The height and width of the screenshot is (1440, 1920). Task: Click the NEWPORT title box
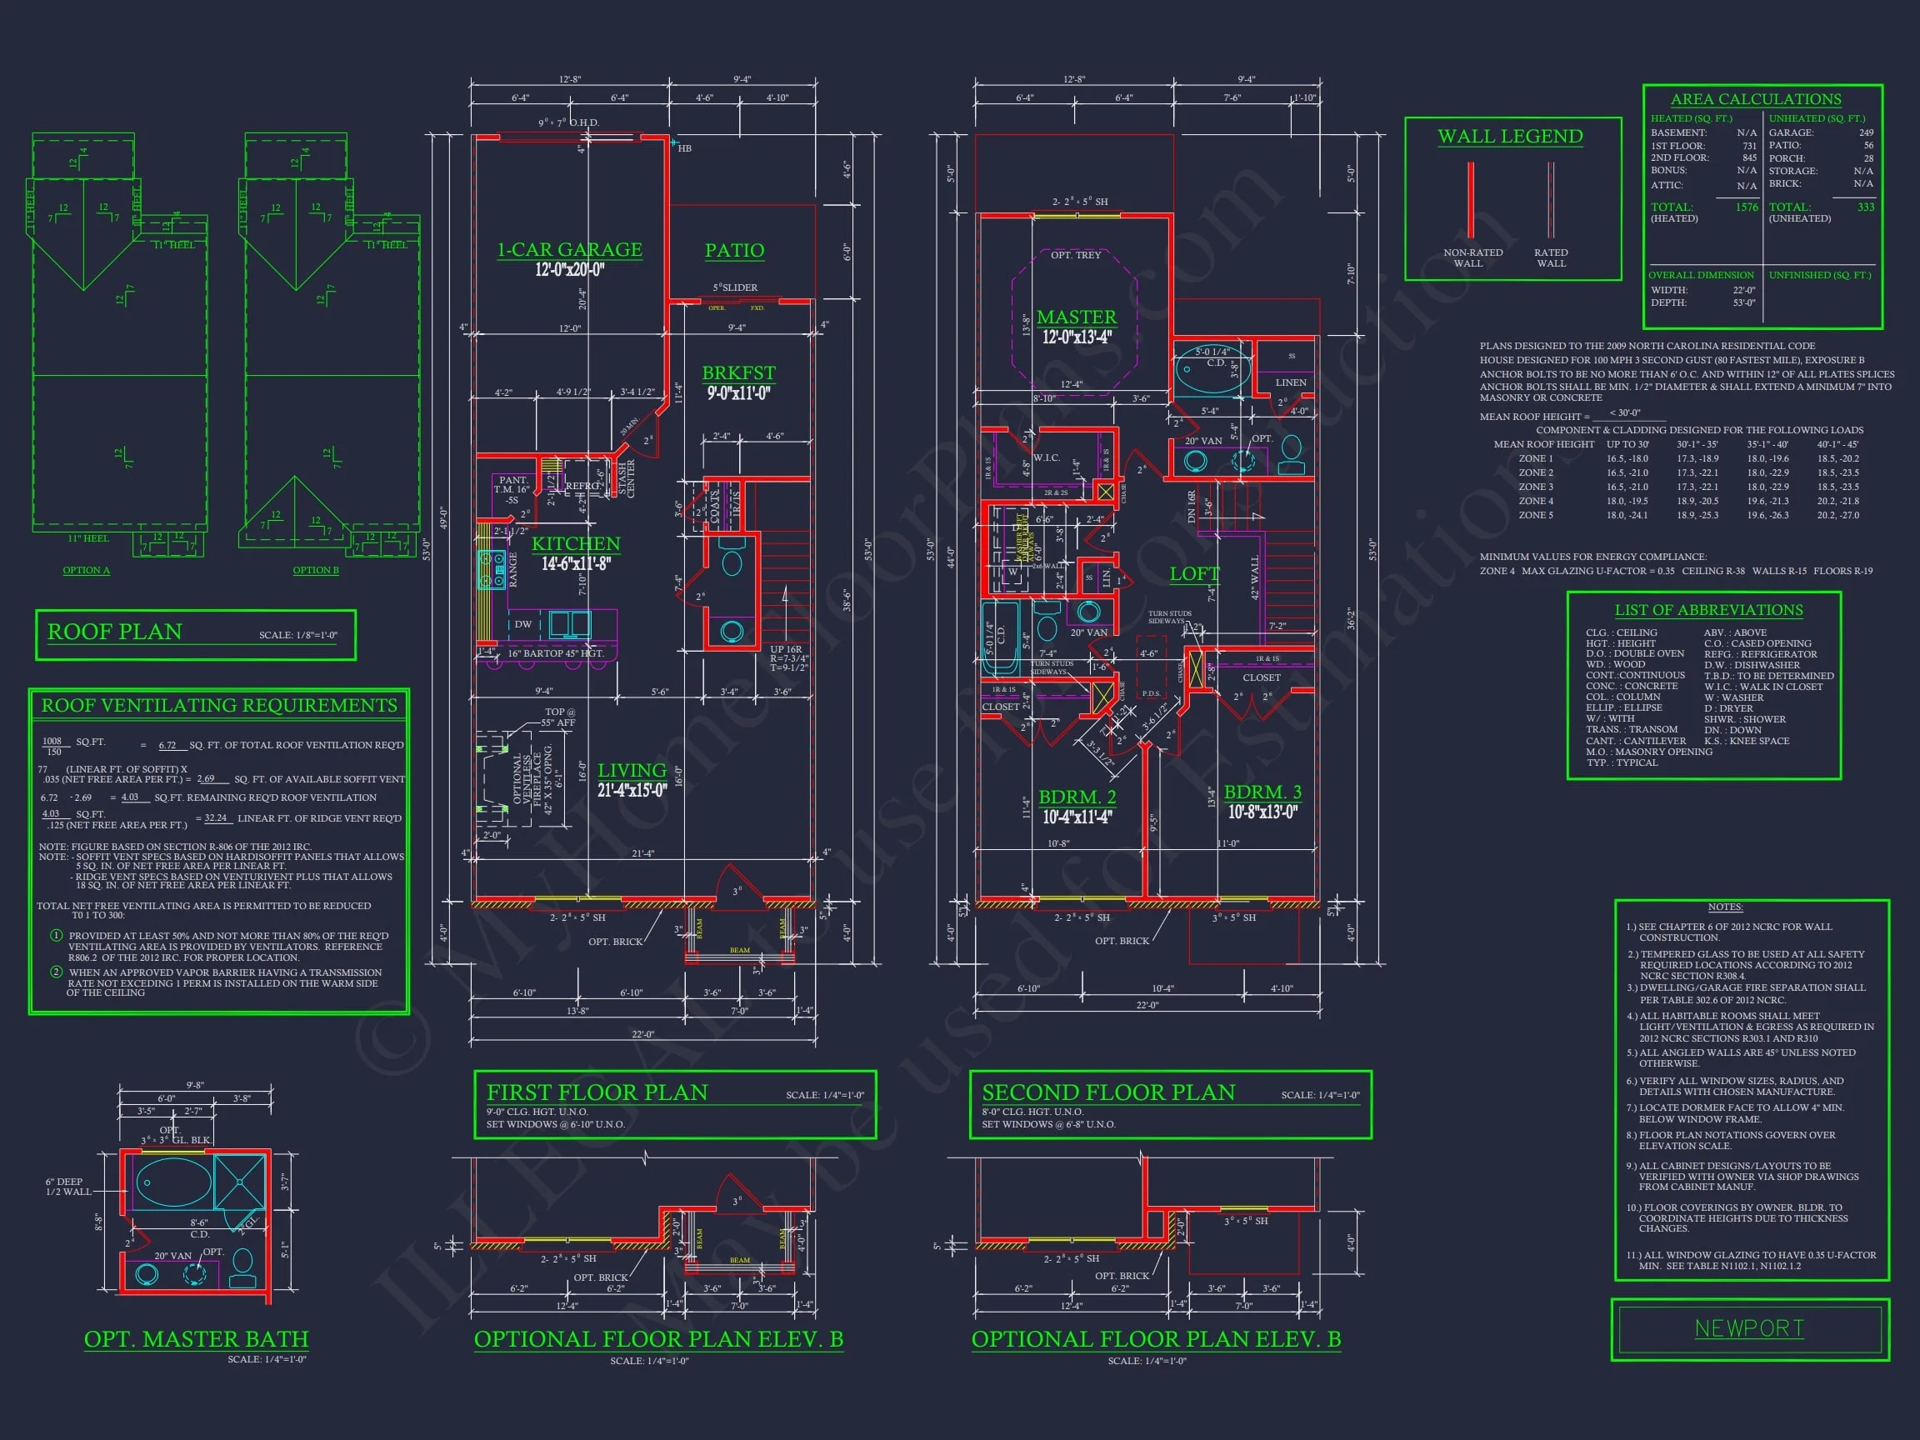point(1749,1329)
